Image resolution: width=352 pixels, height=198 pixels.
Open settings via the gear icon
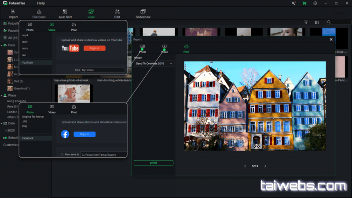tap(315, 3)
